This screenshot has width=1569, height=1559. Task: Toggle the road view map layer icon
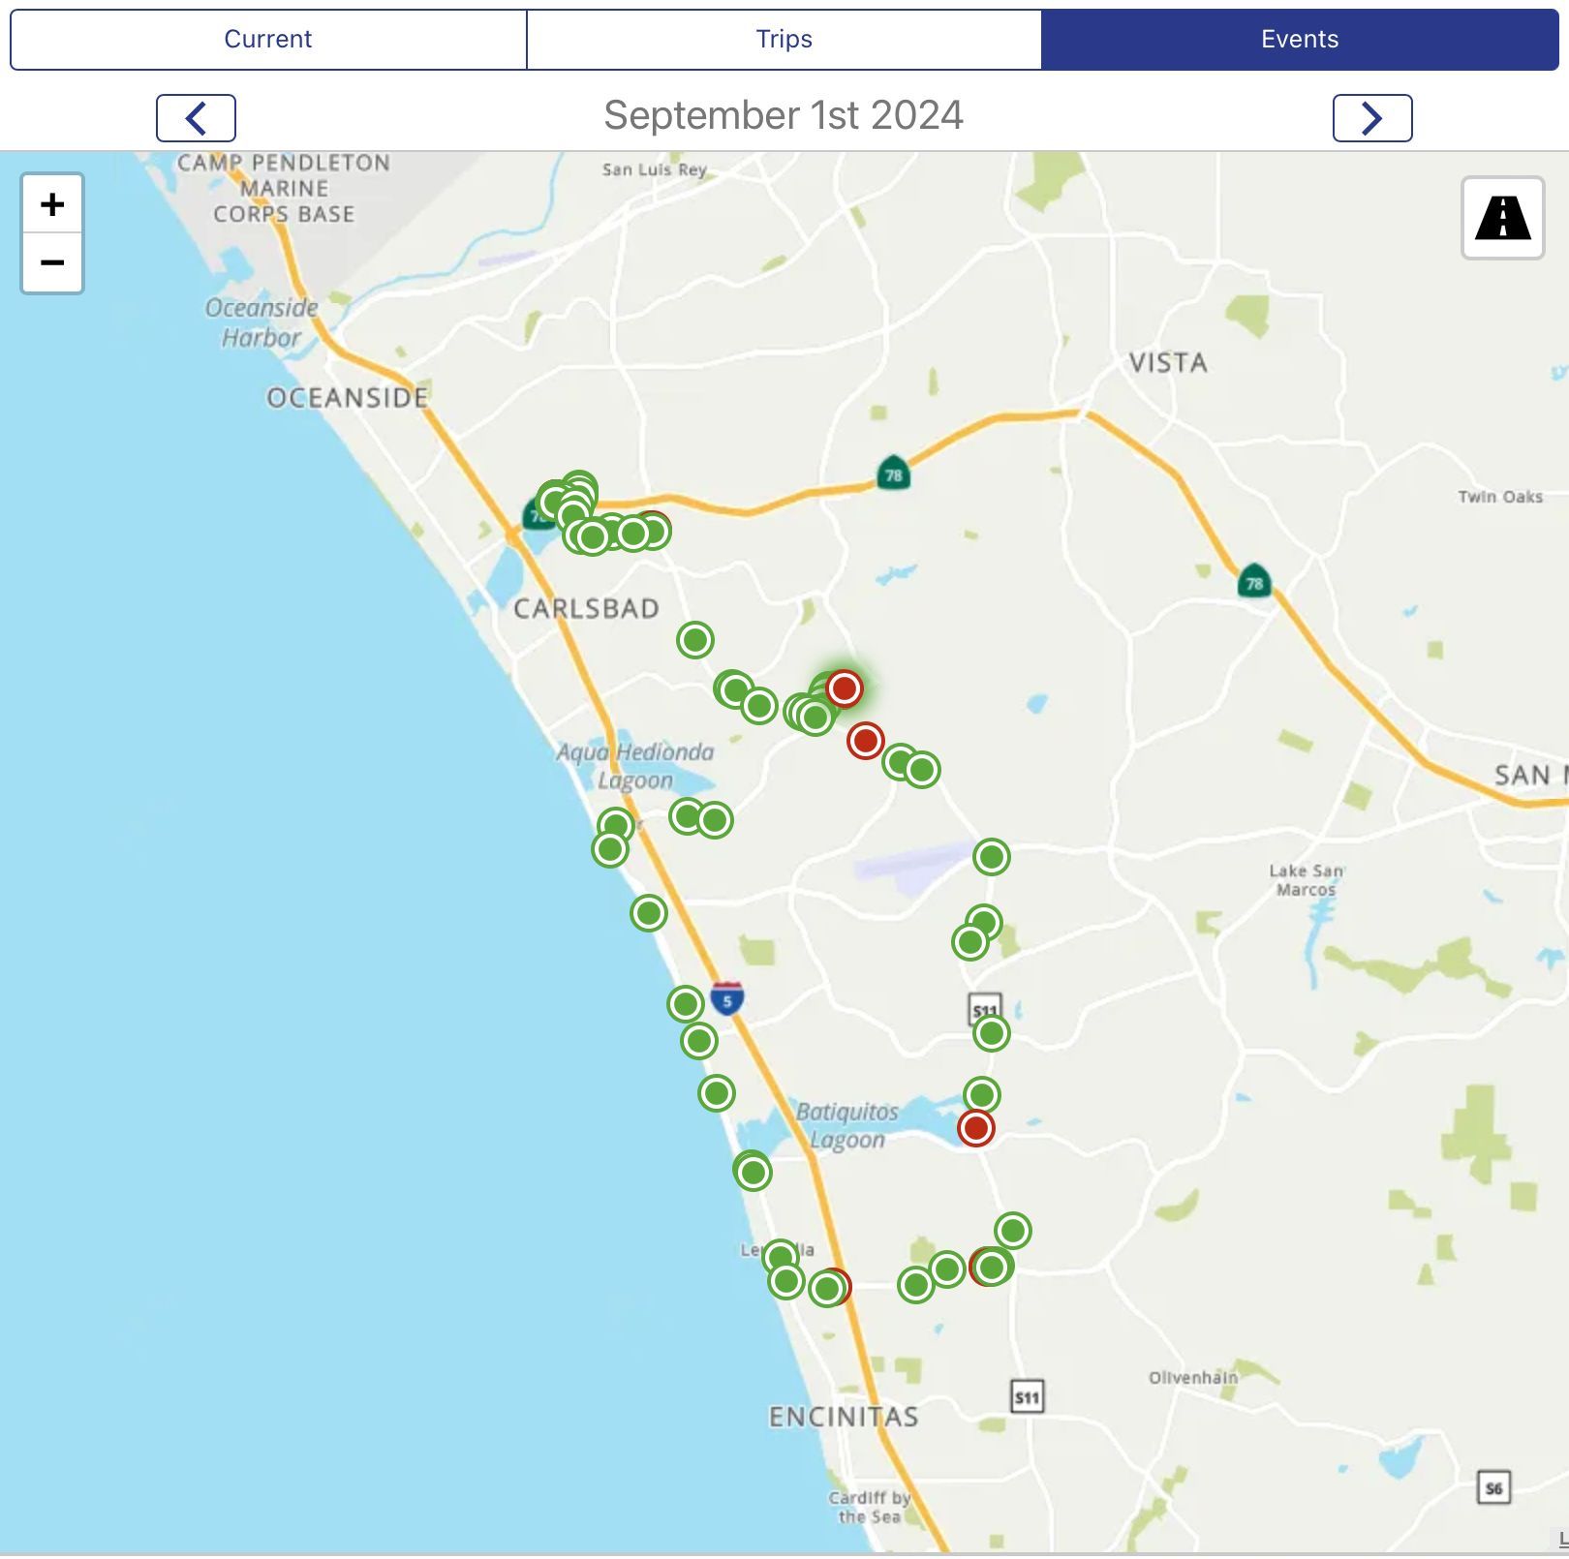point(1502,218)
